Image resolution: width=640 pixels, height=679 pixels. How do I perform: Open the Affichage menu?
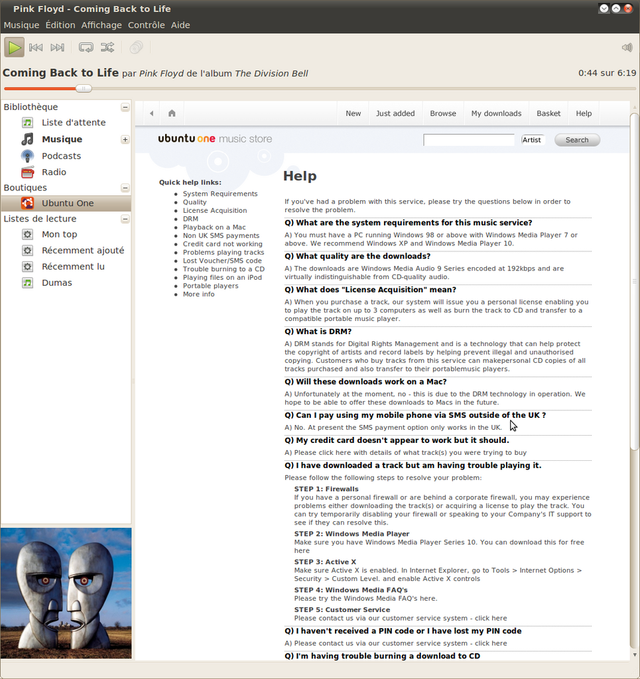click(x=101, y=25)
